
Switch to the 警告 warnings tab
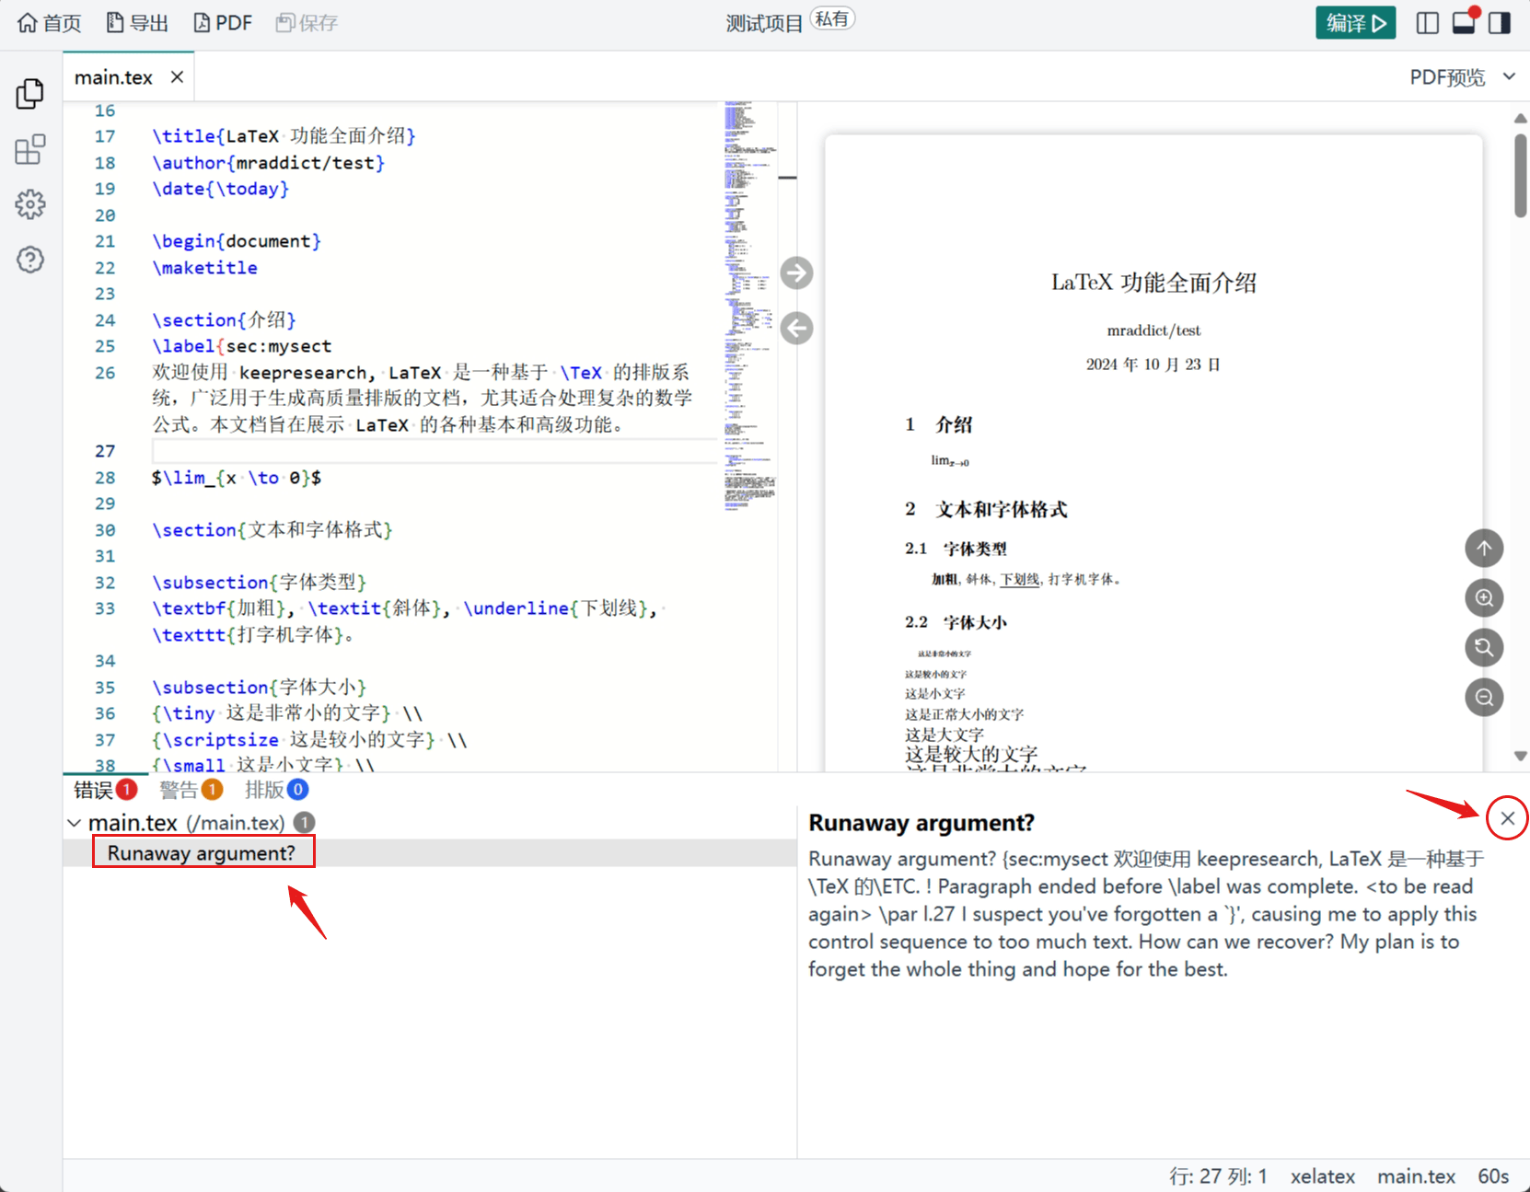click(191, 790)
